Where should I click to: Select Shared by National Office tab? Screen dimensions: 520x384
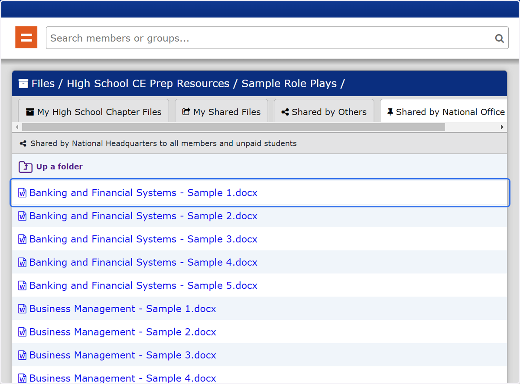(x=444, y=111)
